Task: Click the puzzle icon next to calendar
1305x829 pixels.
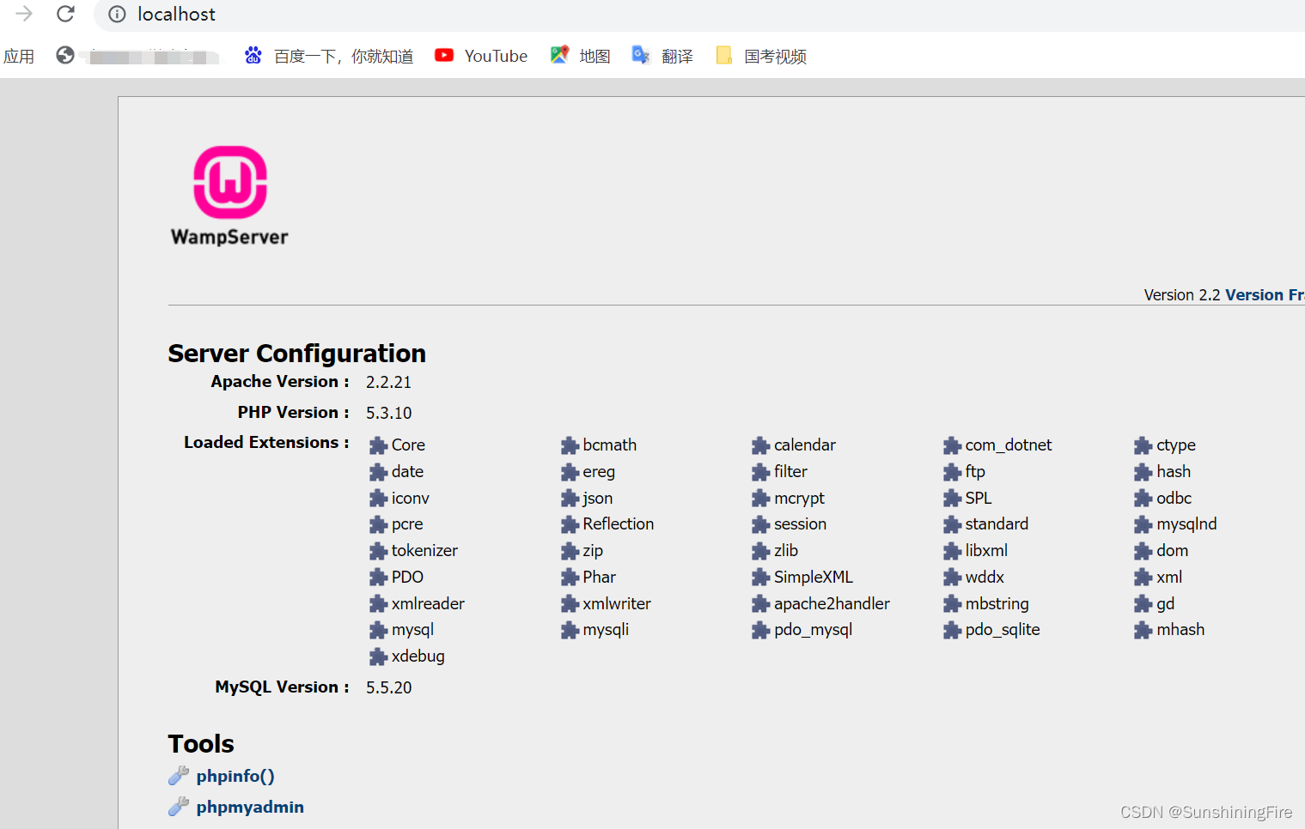Action: click(x=760, y=445)
